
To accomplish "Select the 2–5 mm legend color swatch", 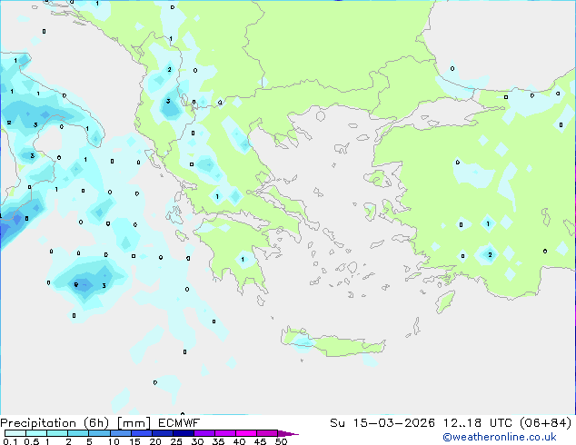I will 78,433.
